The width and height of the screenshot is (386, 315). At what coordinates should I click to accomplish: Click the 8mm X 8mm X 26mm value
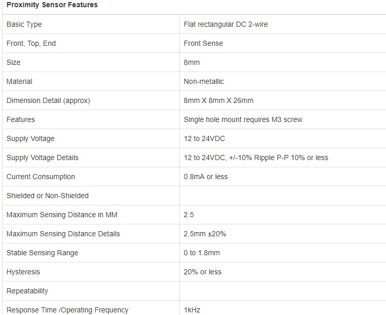pos(219,100)
